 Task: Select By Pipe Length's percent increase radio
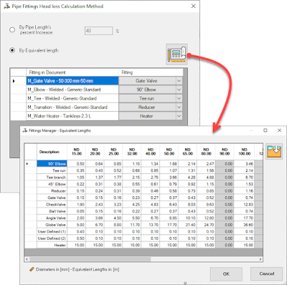point(12,30)
